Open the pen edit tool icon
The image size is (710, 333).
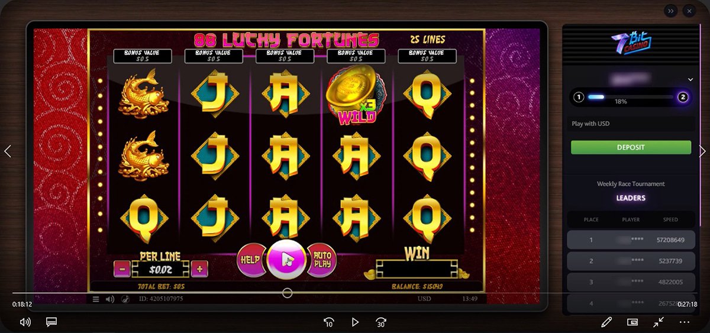(x=606, y=322)
